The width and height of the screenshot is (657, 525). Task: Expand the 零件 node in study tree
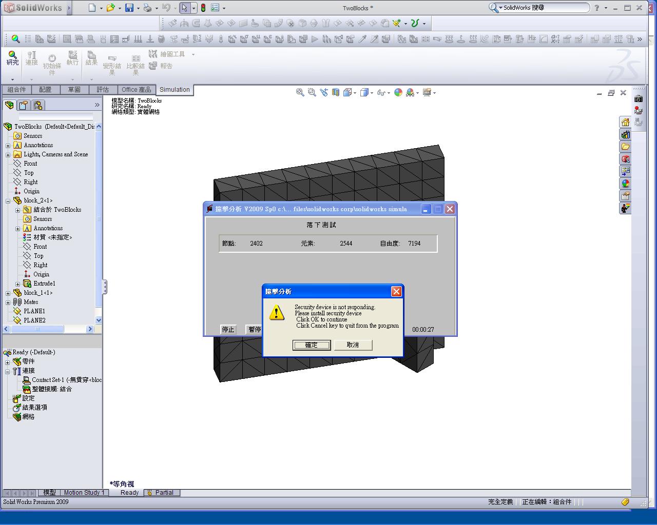[x=8, y=362]
